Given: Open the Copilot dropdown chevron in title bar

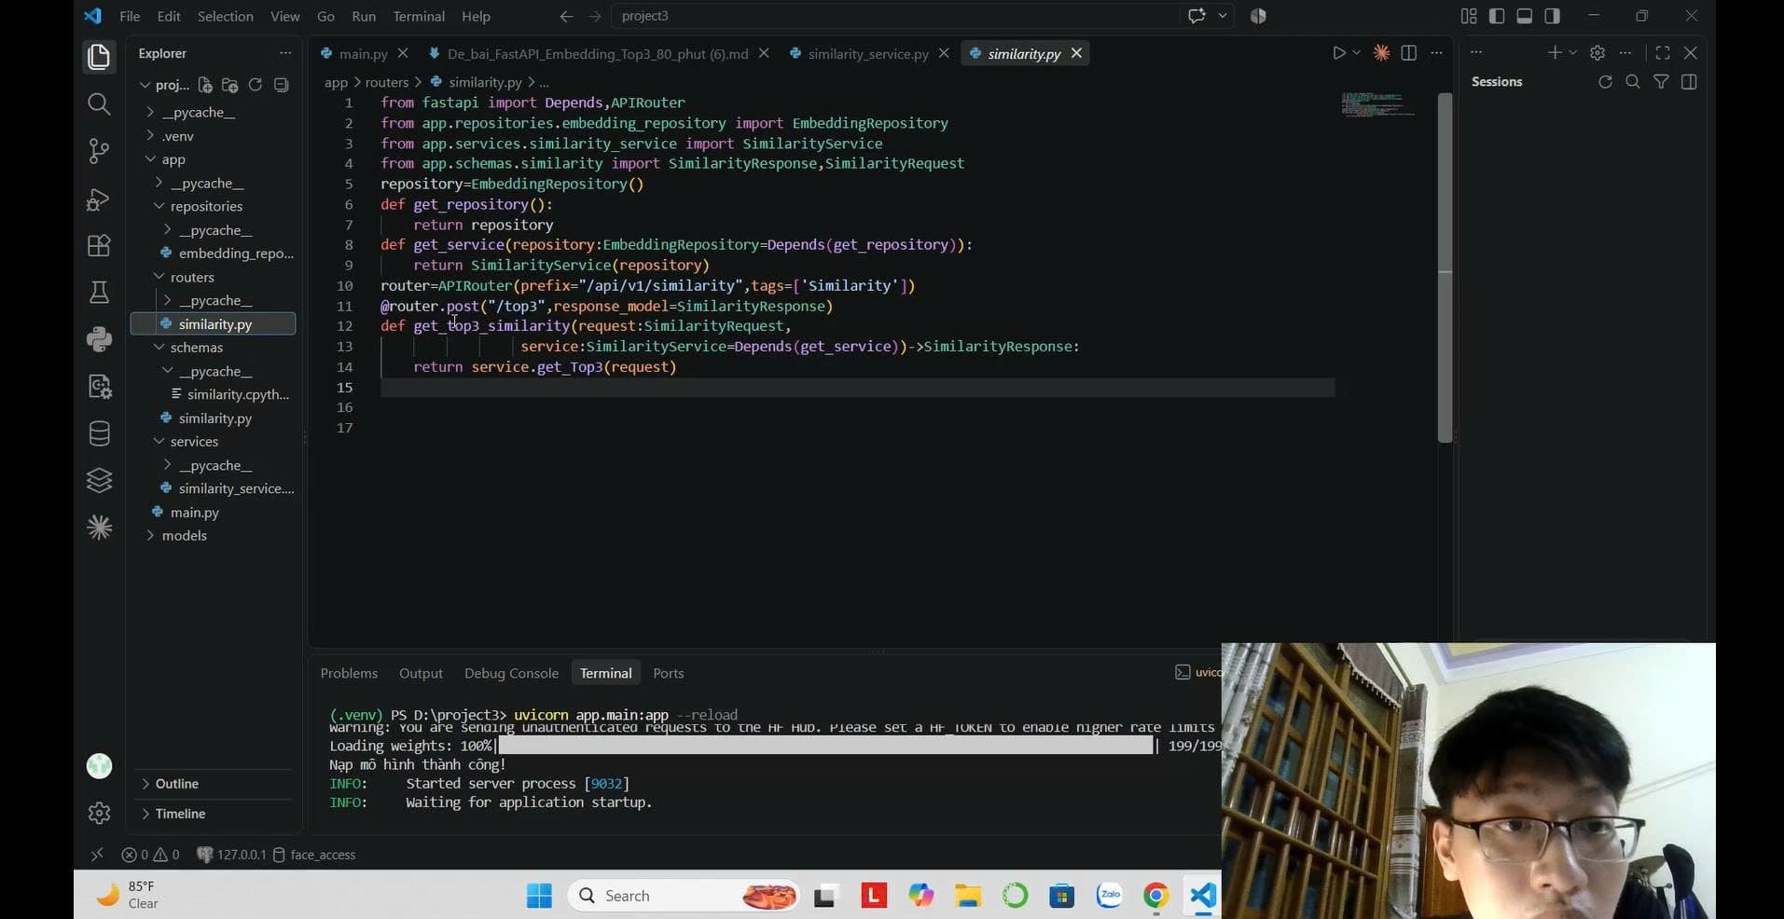Looking at the screenshot, I should (x=1223, y=16).
